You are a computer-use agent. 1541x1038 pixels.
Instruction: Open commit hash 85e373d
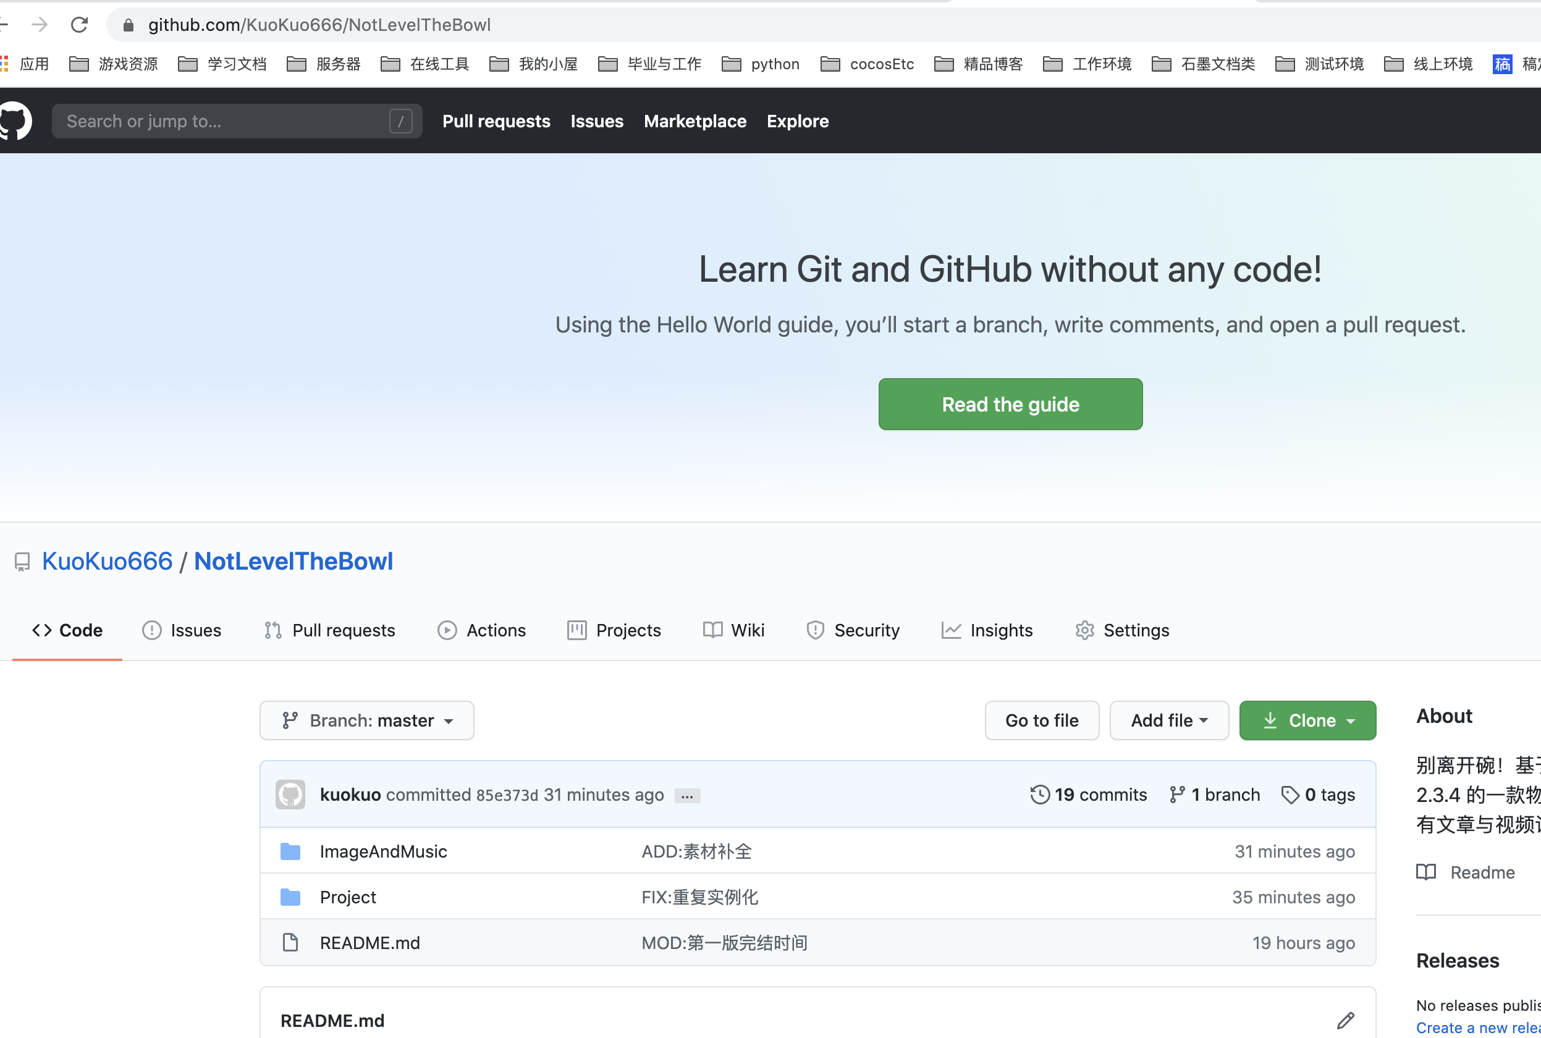[507, 795]
